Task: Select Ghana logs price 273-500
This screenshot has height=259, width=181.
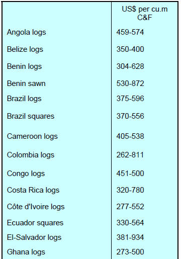Action: click(130, 252)
